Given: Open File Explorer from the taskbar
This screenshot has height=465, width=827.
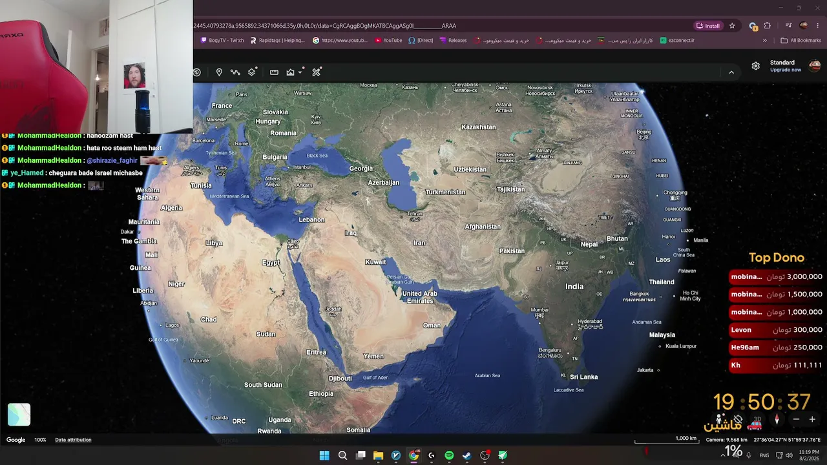Looking at the screenshot, I should coord(378,455).
